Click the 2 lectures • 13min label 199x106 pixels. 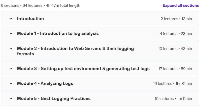point(176,19)
